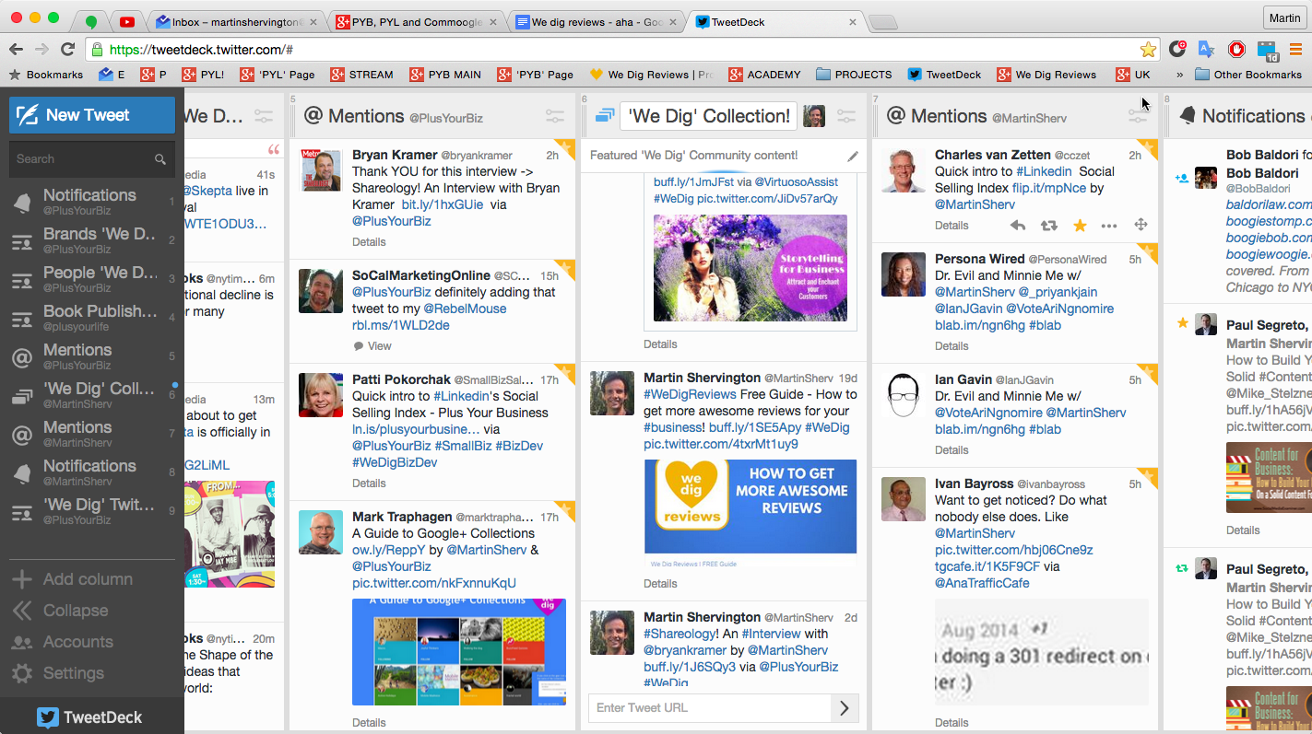Submit tweet URL with arrow button
Image resolution: width=1312 pixels, height=734 pixels.
(845, 707)
